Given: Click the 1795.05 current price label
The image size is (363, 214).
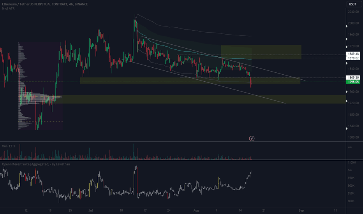Looking at the screenshot, I should pyautogui.click(x=353, y=82).
